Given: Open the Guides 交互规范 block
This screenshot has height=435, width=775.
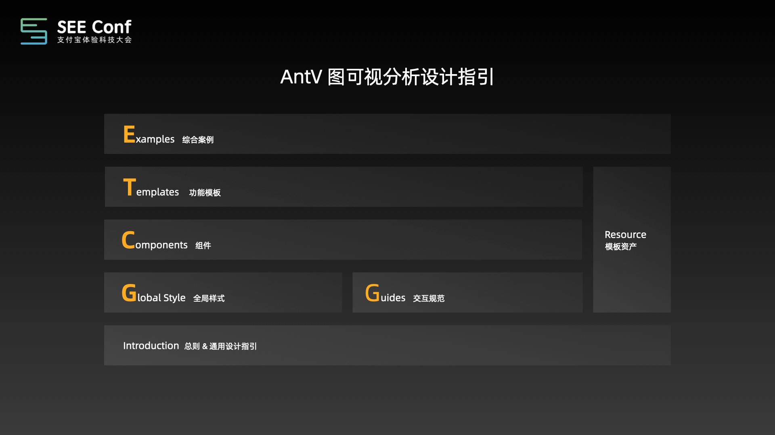Looking at the screenshot, I should coord(467,292).
